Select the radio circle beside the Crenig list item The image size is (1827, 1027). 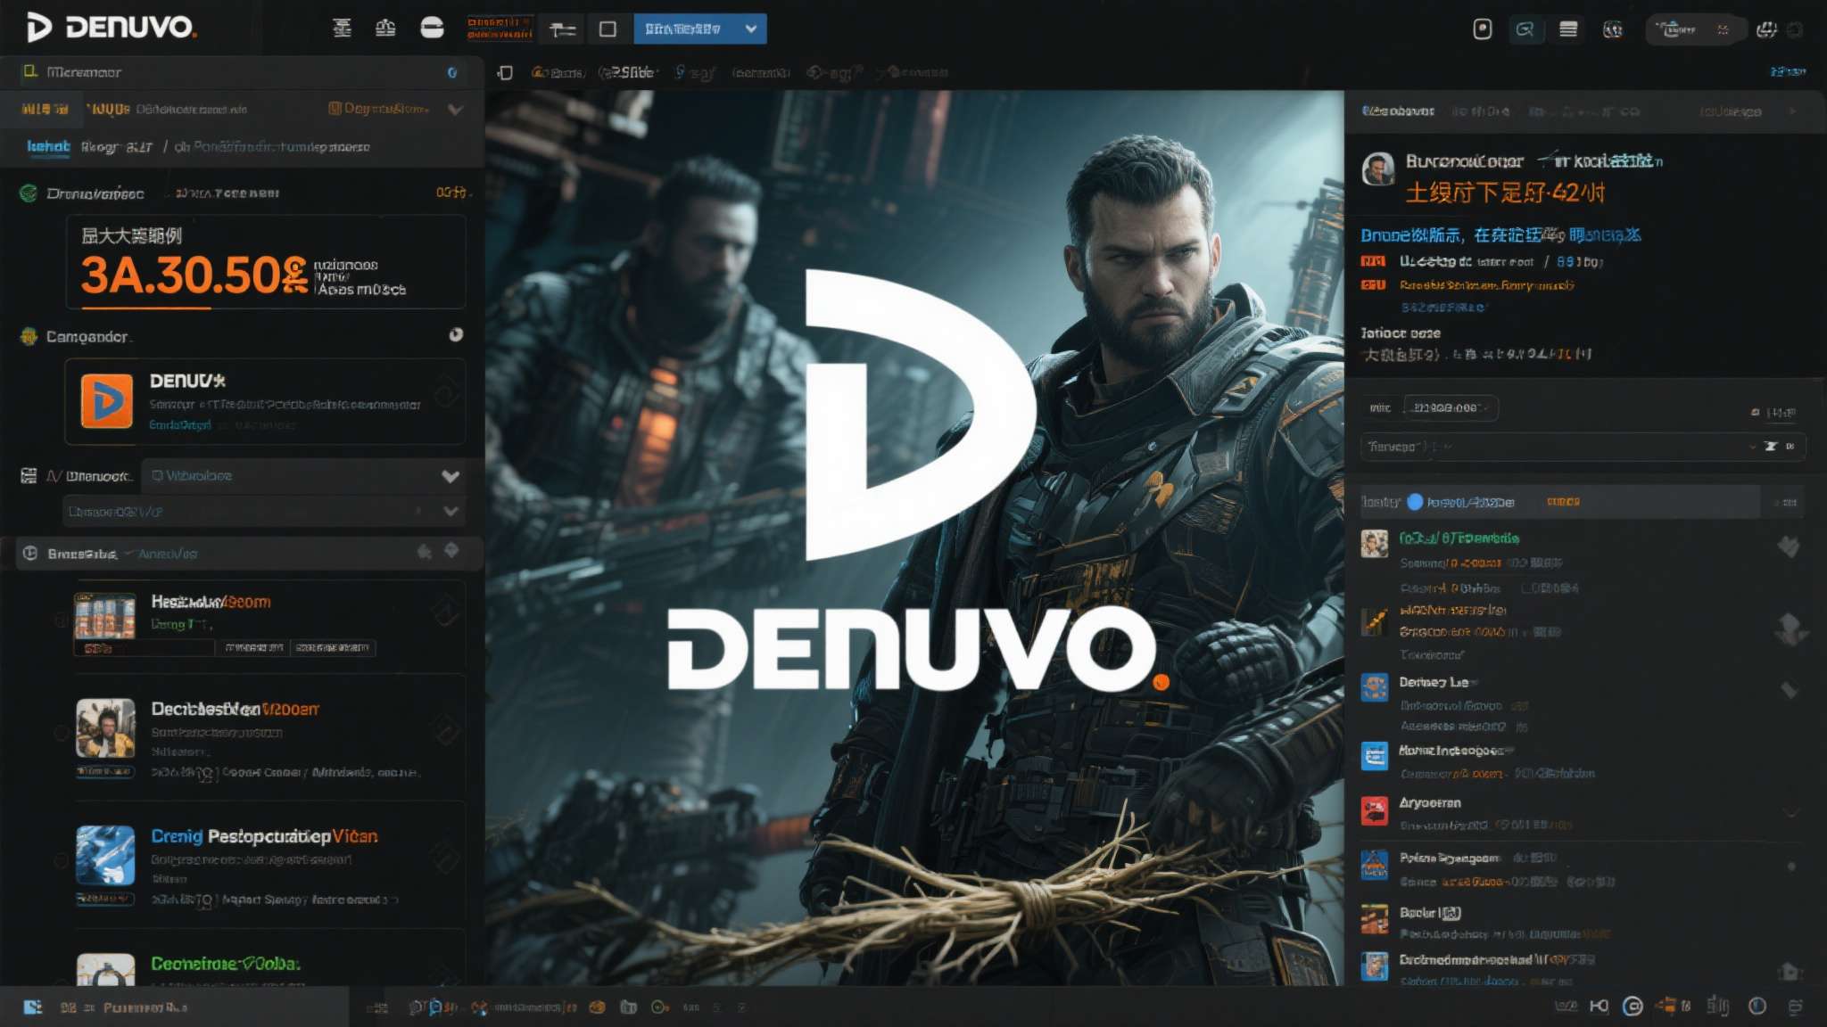click(62, 860)
